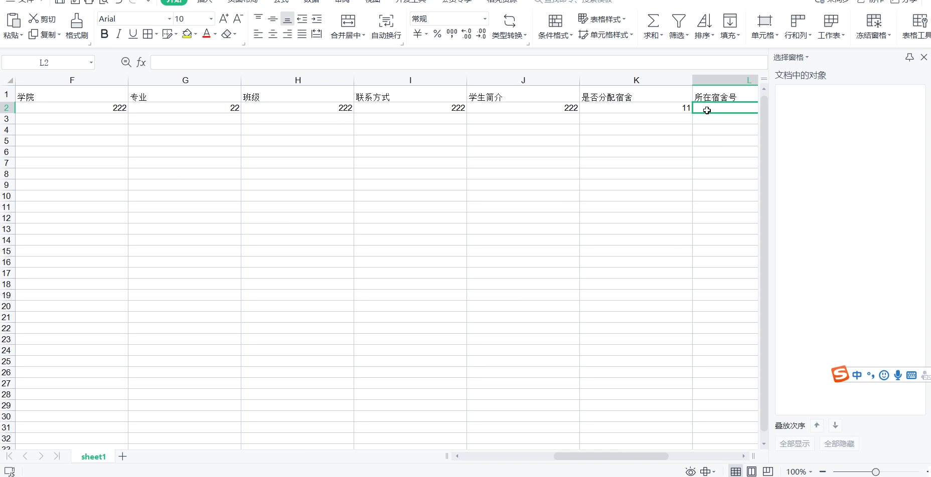Screen dimensions: 931x477
Task: Click the Hide All (全部隐藏) button
Action: [839, 443]
